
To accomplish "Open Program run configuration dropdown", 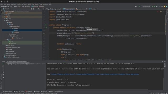I will coord(146,7).
